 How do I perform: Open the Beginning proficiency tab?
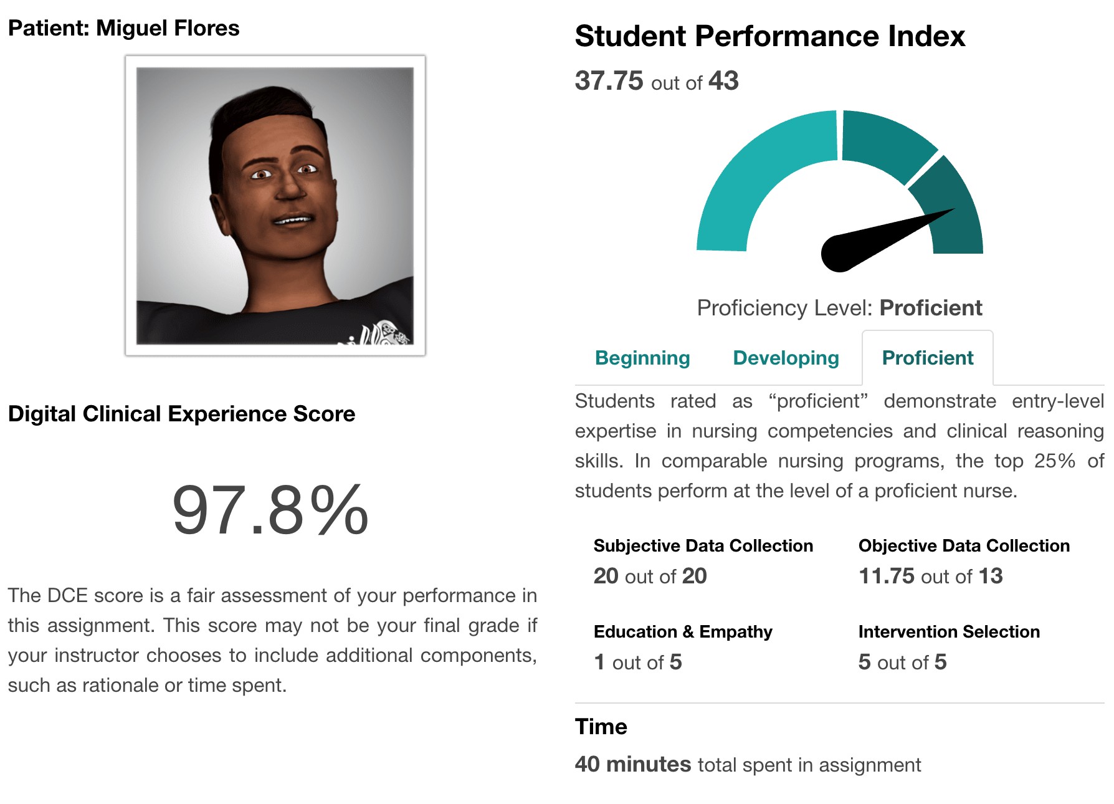tap(642, 358)
